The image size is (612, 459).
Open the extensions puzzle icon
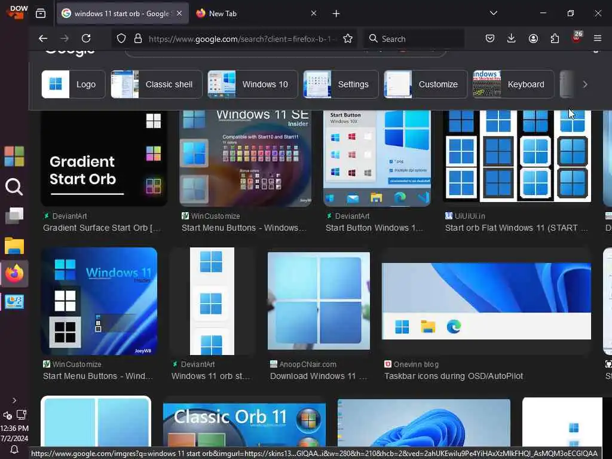coord(555,38)
